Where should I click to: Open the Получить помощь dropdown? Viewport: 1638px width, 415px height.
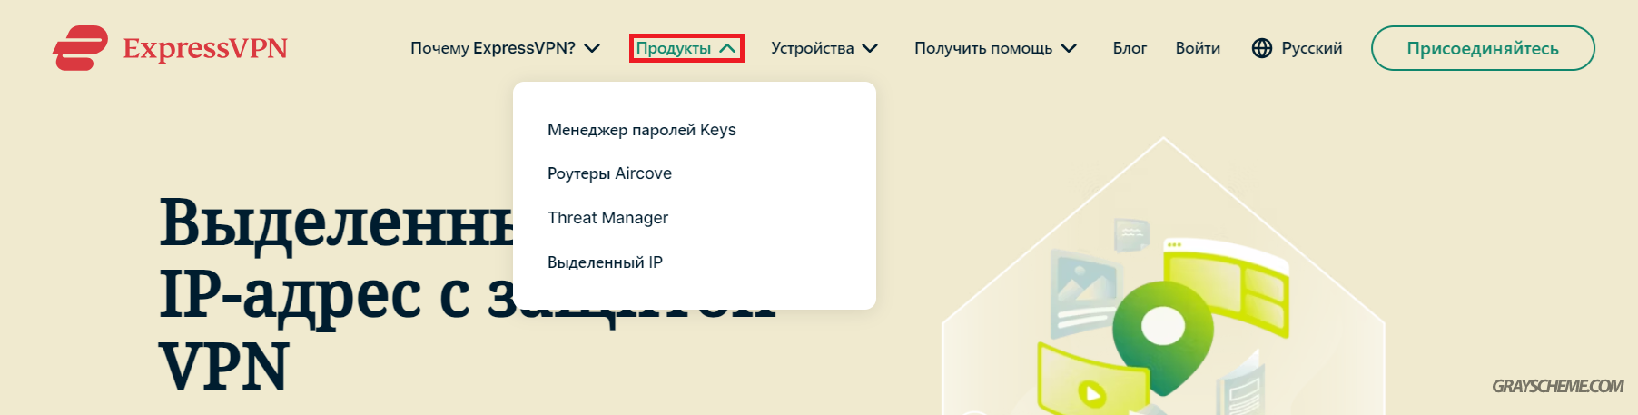click(x=995, y=48)
